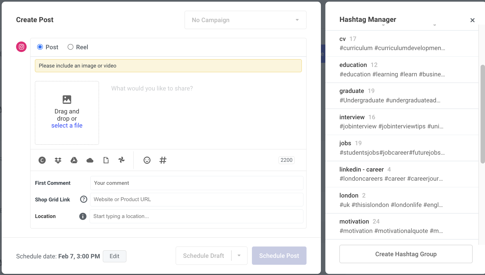Open Google Drive file picker
The image size is (485, 275).
tap(74, 160)
